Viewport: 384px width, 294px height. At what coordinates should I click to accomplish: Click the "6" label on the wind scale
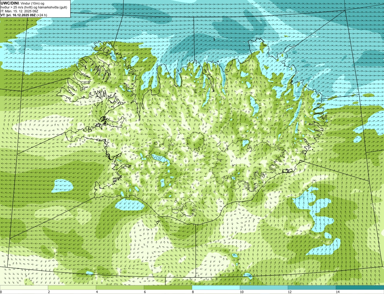pyautogui.click(x=145, y=292)
